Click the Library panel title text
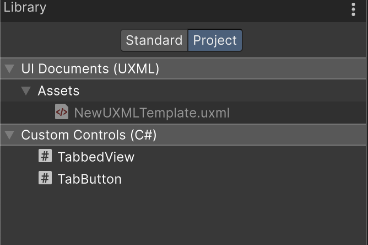This screenshot has height=245, width=368. [x=25, y=8]
